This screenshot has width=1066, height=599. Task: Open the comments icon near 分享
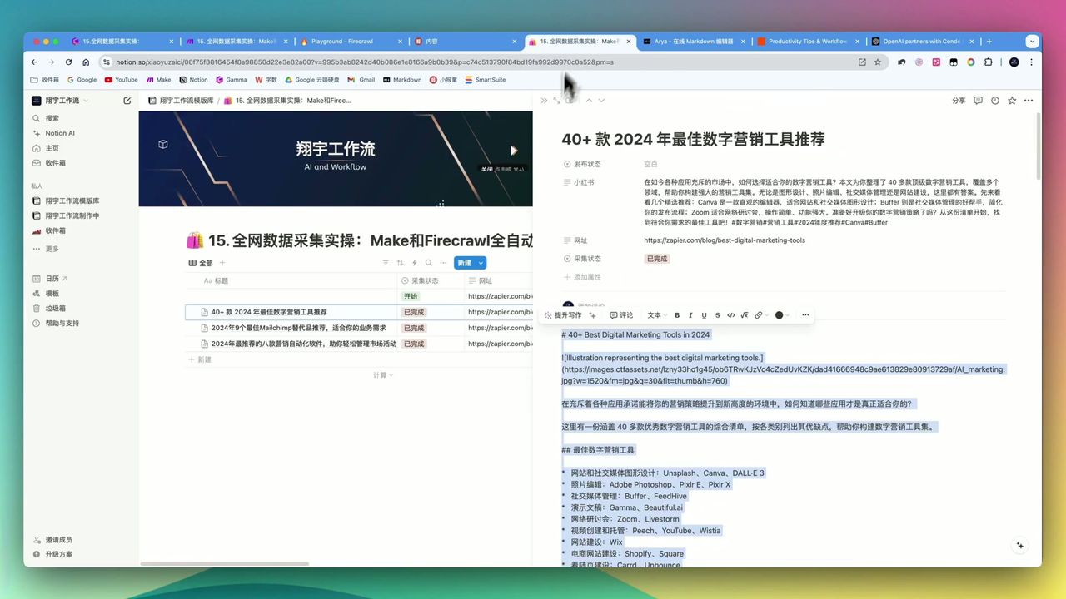[978, 100]
